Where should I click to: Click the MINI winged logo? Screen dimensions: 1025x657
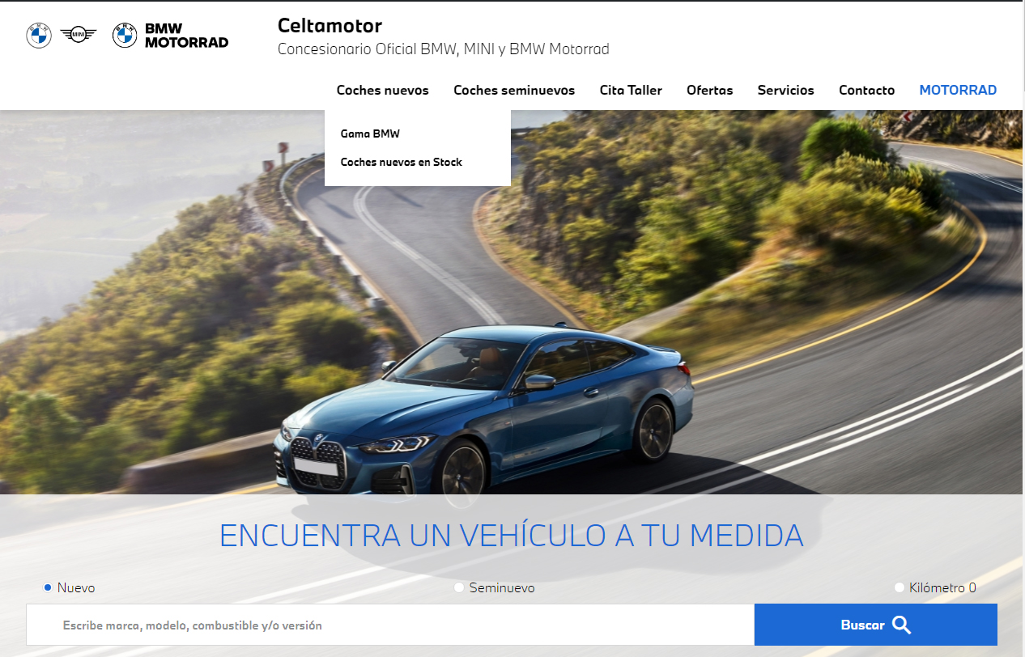(x=79, y=34)
